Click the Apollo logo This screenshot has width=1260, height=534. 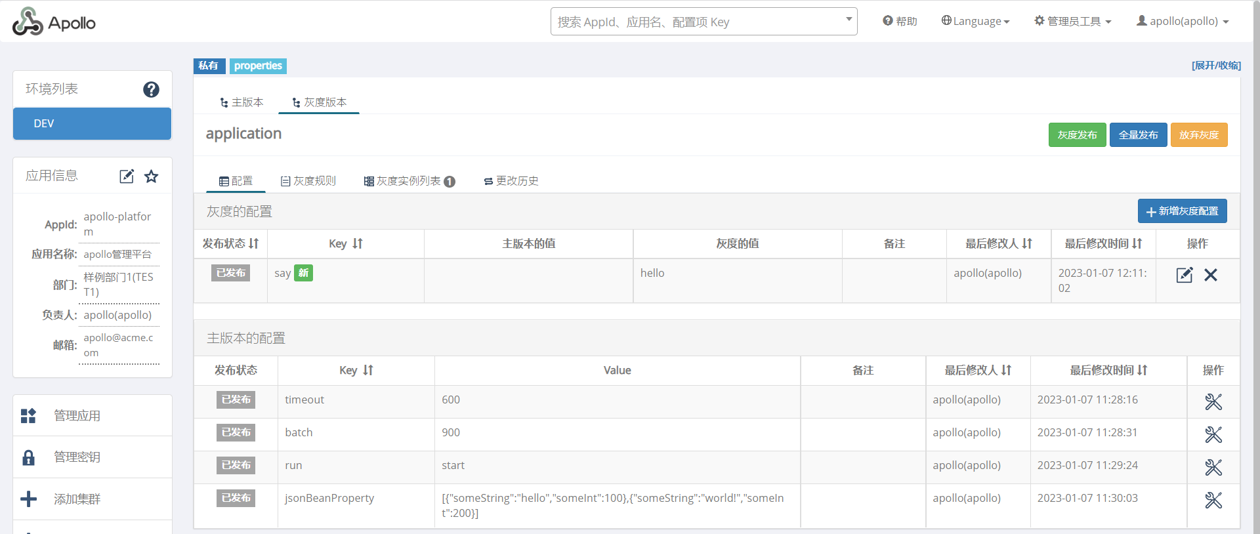point(54,22)
